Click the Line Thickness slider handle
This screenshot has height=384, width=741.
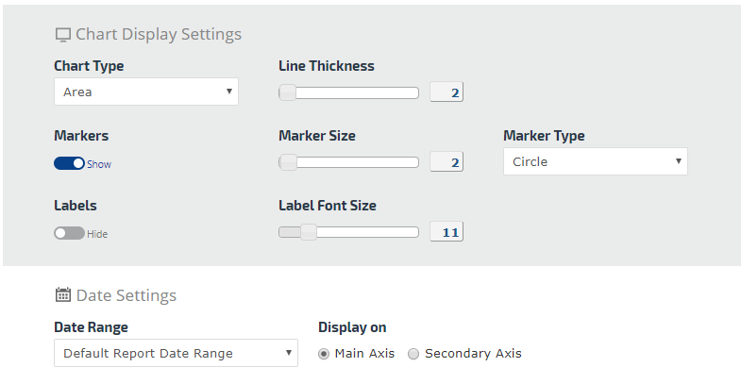[288, 92]
